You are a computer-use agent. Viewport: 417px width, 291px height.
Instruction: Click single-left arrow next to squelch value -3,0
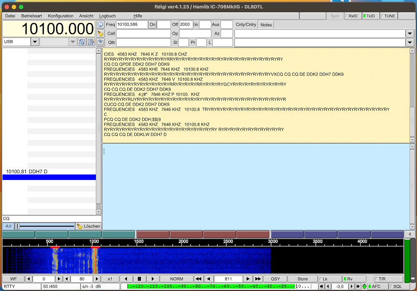point(328,286)
